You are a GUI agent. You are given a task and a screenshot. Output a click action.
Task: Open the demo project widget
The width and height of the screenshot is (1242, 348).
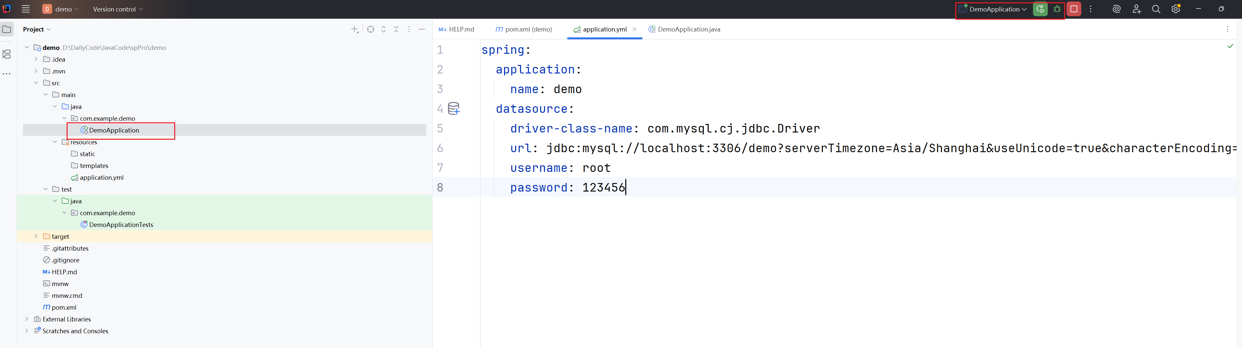(60, 9)
